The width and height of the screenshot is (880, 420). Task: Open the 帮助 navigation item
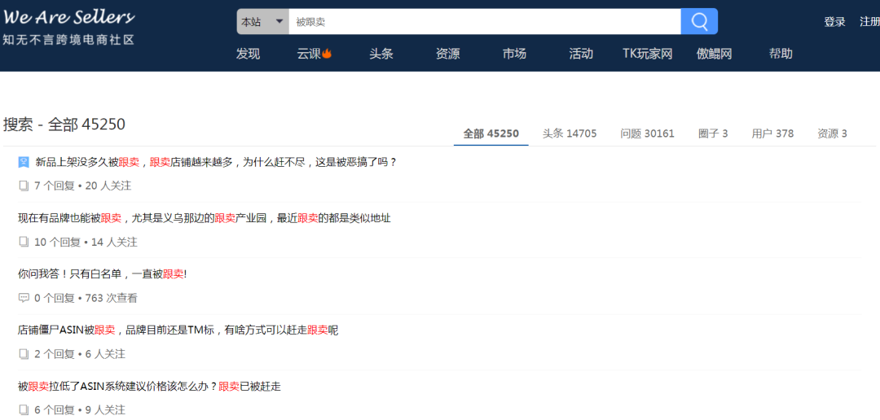(781, 54)
